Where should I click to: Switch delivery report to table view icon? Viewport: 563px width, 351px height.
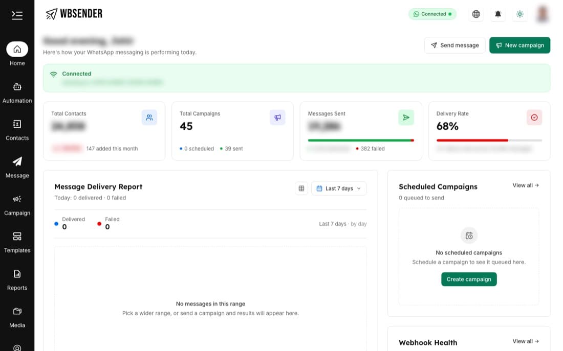(x=301, y=188)
